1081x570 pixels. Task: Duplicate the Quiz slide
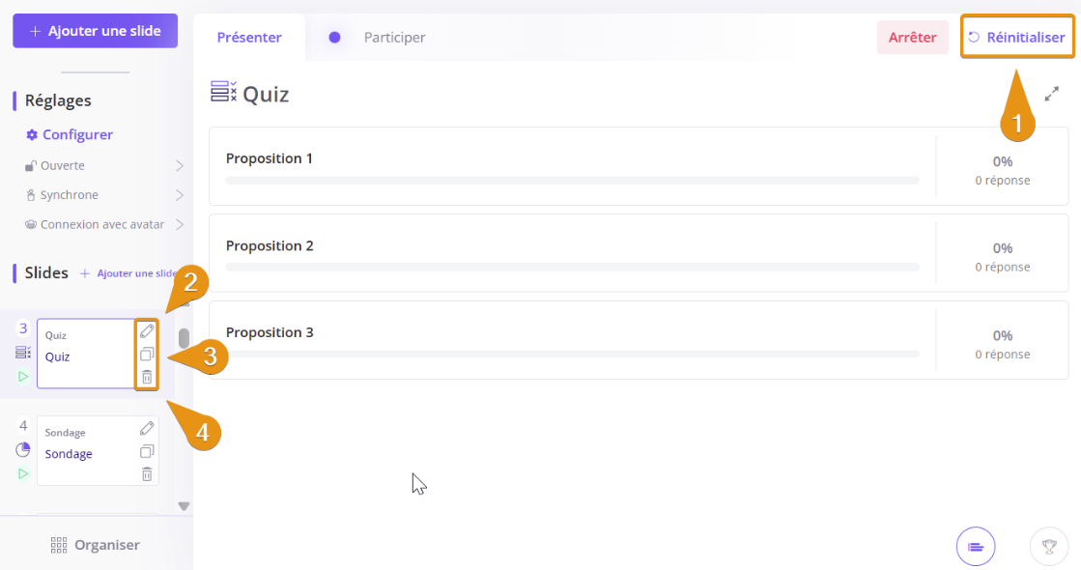(x=147, y=354)
